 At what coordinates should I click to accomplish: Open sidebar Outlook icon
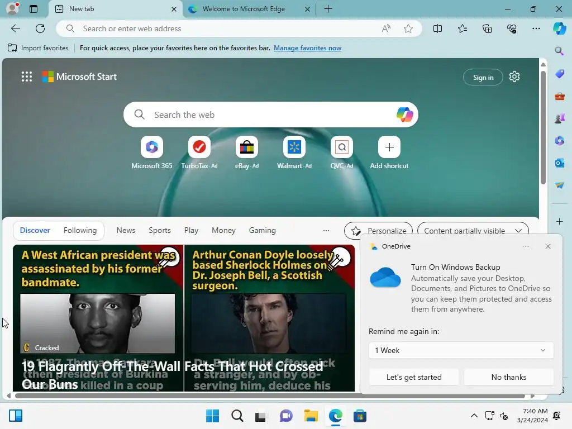click(560, 163)
